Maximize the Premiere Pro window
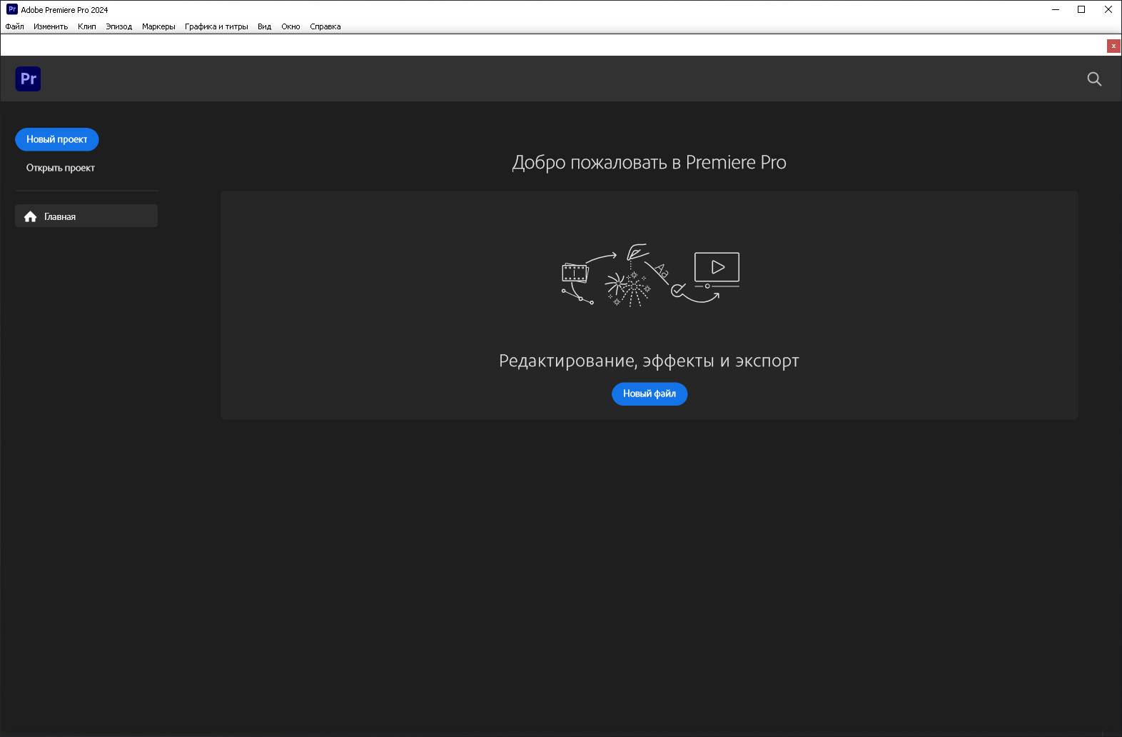The height and width of the screenshot is (737, 1122). pos(1081,9)
